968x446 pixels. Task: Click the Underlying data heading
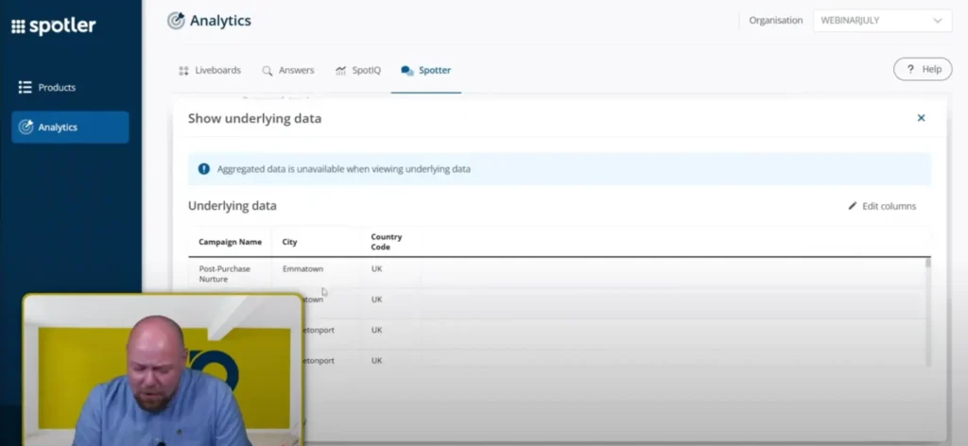[x=233, y=206]
